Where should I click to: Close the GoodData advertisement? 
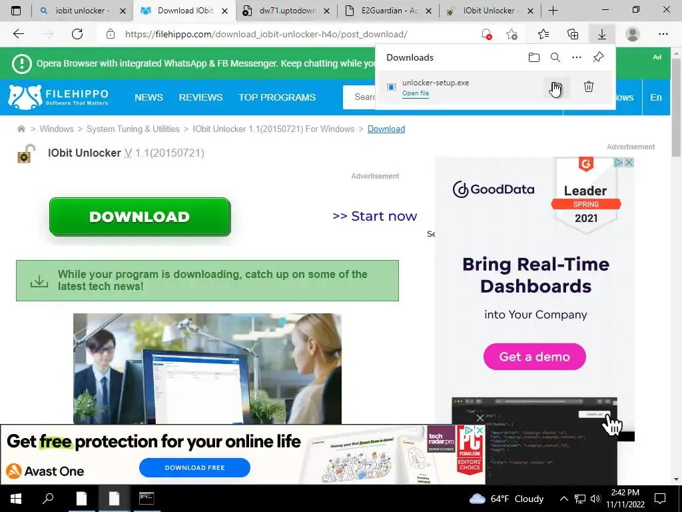[629, 163]
